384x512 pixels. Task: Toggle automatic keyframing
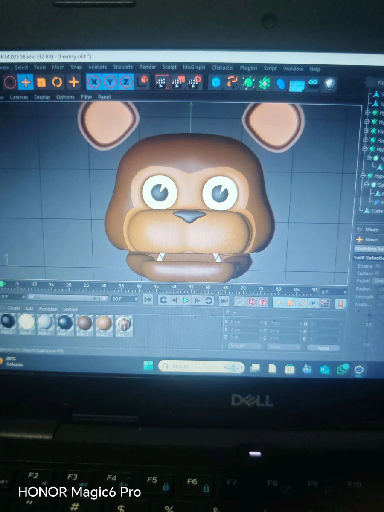[251, 302]
